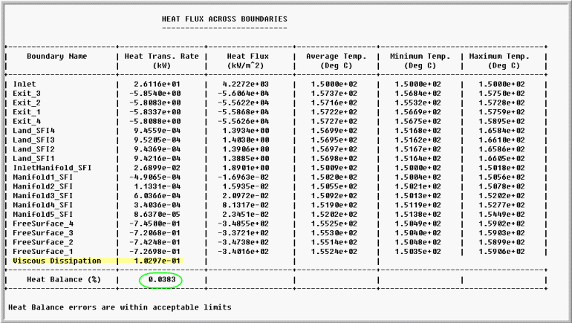Select the Manifold2_SFI boundary name
Image resolution: width=572 pixels, height=323 pixels.
42,186
